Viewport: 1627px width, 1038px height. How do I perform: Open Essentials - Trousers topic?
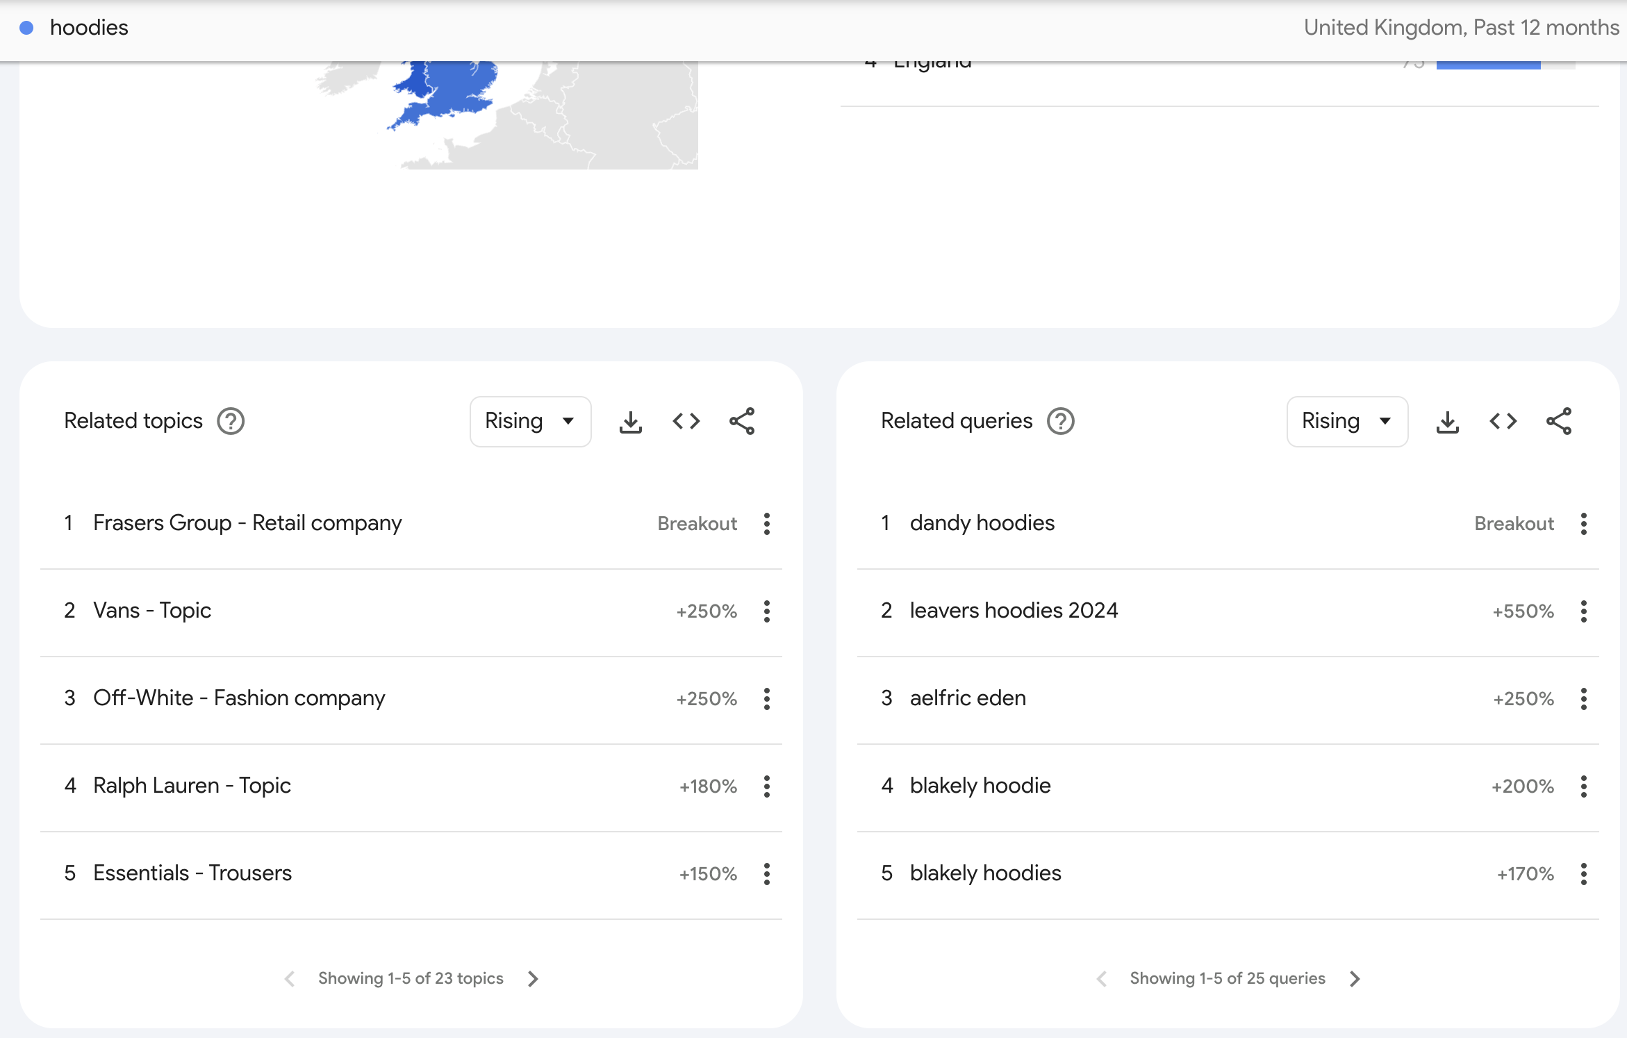click(192, 873)
